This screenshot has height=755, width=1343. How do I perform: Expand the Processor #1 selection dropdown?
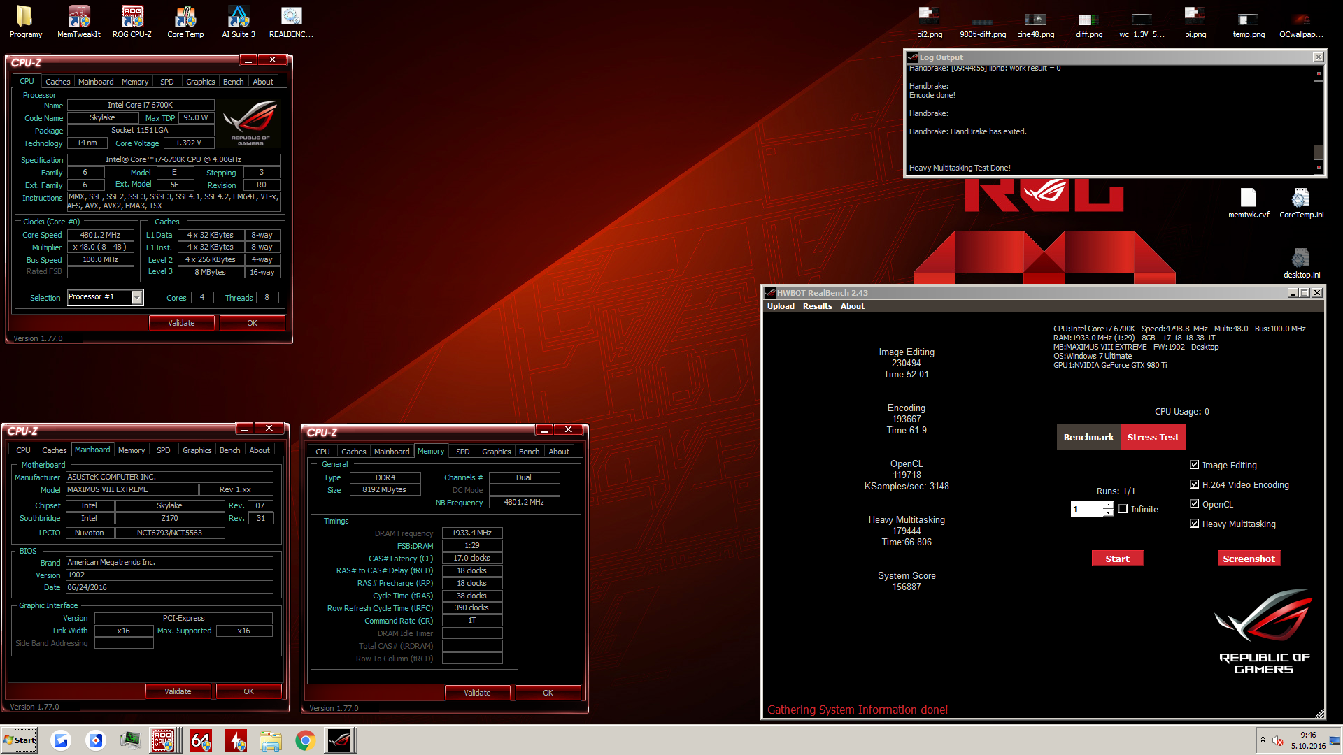click(137, 298)
